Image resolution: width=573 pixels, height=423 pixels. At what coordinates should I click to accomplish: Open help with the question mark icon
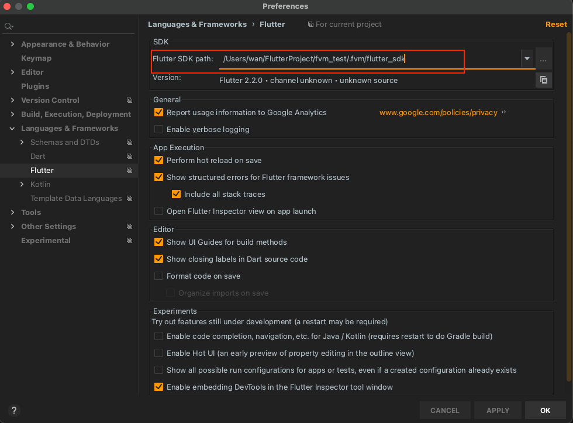(14, 410)
